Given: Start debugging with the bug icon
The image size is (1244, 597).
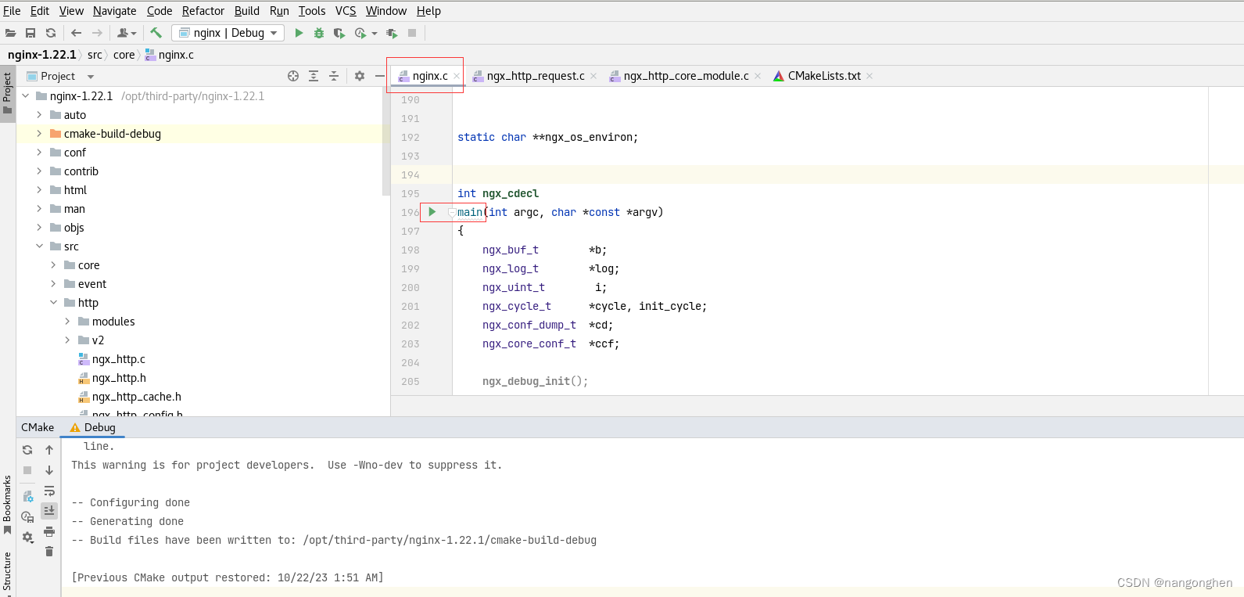Looking at the screenshot, I should tap(319, 33).
